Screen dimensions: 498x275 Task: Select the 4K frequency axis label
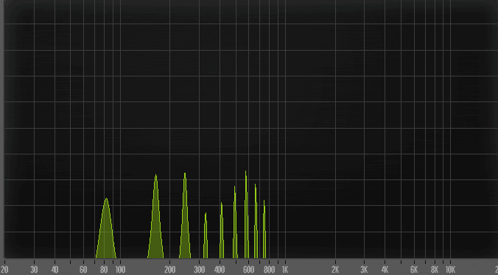pyautogui.click(x=385, y=270)
